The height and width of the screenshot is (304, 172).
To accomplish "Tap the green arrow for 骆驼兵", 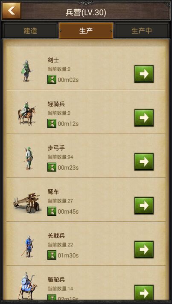I will [144, 292].
